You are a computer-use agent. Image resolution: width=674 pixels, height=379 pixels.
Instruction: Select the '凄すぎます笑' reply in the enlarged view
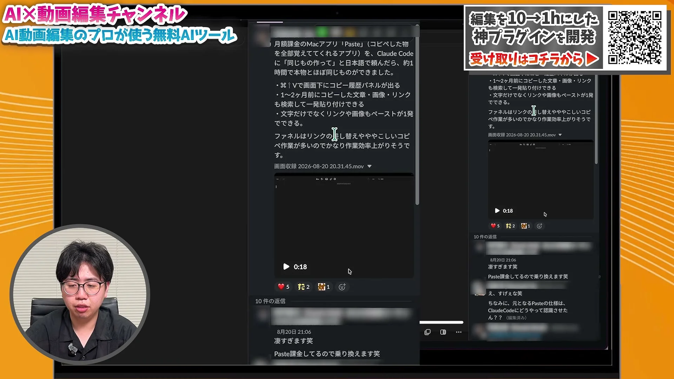click(x=293, y=341)
